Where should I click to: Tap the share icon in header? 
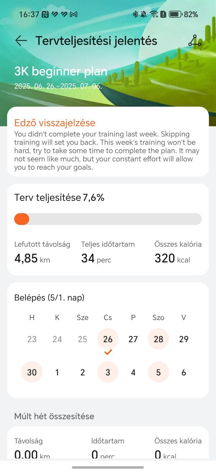pyautogui.click(x=194, y=41)
